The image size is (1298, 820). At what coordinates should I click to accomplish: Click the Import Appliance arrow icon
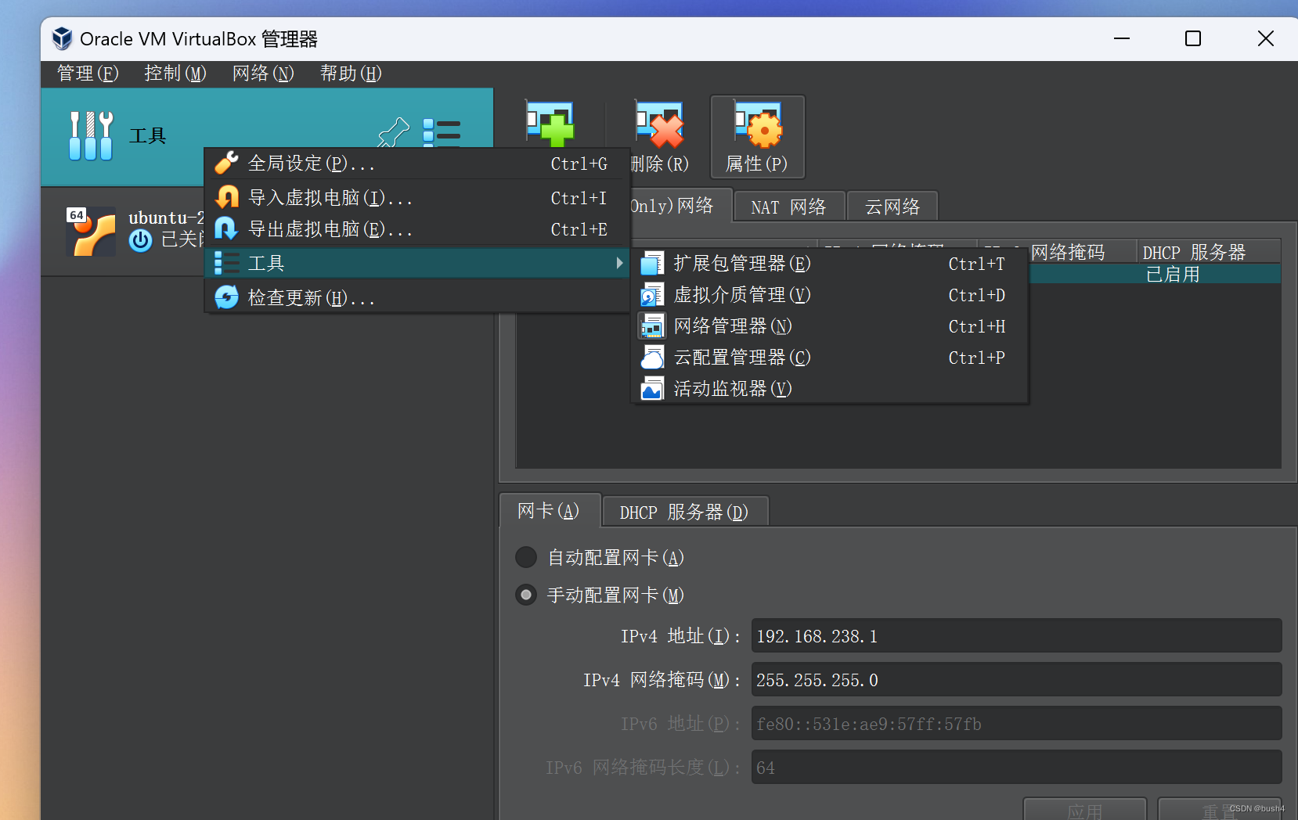tap(226, 196)
